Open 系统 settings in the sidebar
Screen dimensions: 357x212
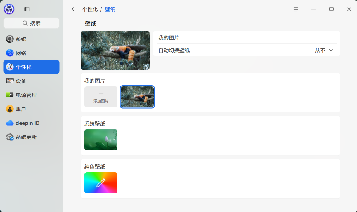click(x=31, y=39)
